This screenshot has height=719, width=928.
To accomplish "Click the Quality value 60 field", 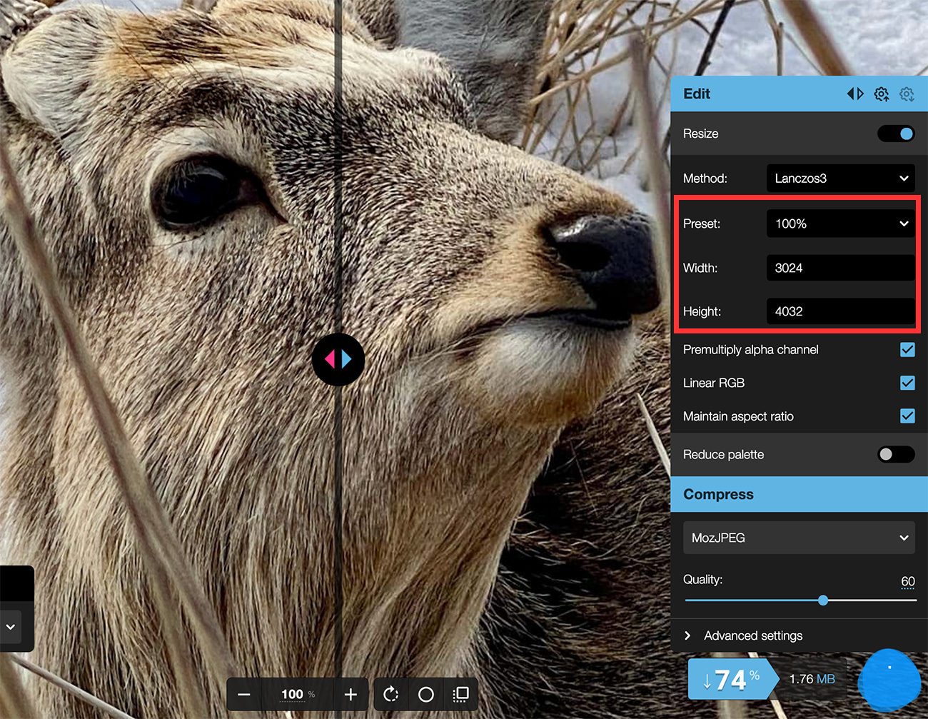I will tap(907, 581).
